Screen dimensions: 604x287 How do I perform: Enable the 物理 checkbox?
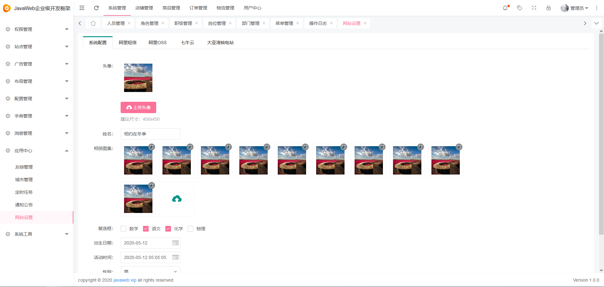click(x=190, y=228)
